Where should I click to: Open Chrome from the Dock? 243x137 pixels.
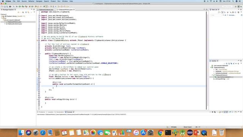click(161, 133)
